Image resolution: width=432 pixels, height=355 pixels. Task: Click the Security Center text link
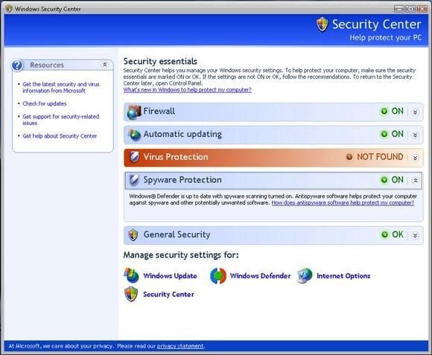point(168,294)
